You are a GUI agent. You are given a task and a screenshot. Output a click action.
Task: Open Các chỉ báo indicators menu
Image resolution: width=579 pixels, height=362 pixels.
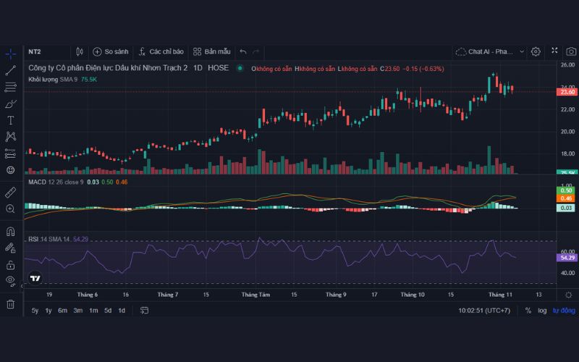(x=160, y=51)
